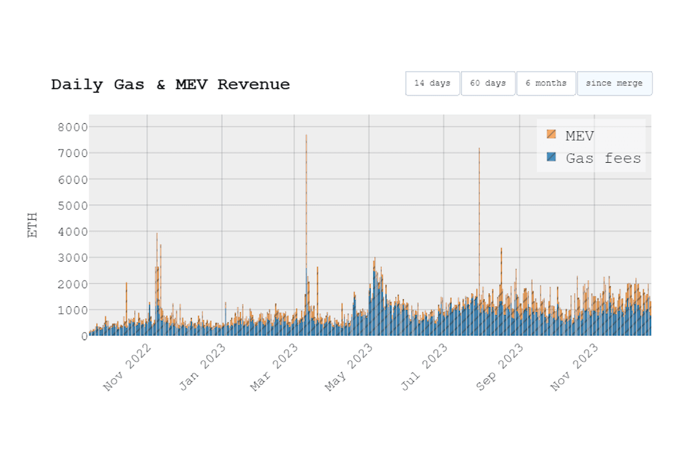Toggle the MEV series legend label
This screenshot has height=465, width=698.
[x=579, y=136]
